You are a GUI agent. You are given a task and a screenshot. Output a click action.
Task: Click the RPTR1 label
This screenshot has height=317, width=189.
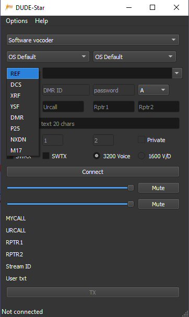[x=14, y=242]
